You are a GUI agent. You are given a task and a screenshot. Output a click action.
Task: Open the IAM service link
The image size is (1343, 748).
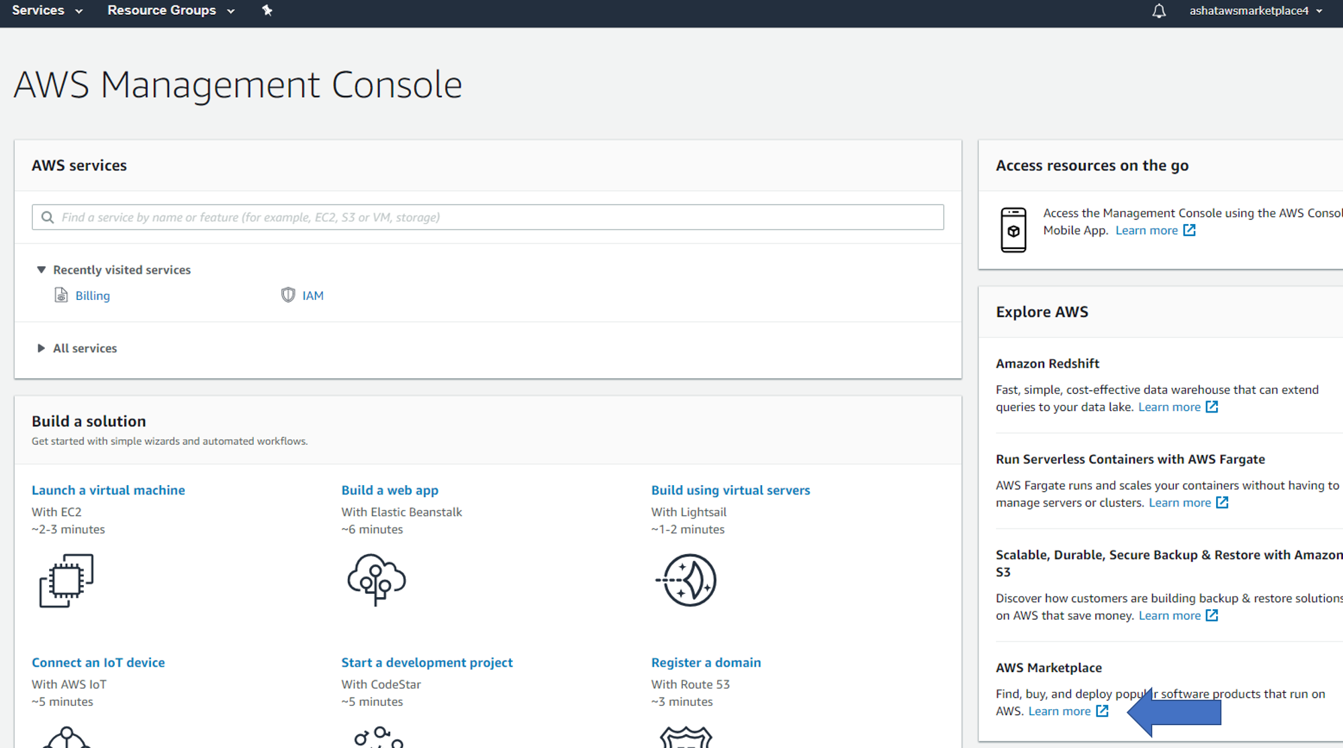(313, 296)
